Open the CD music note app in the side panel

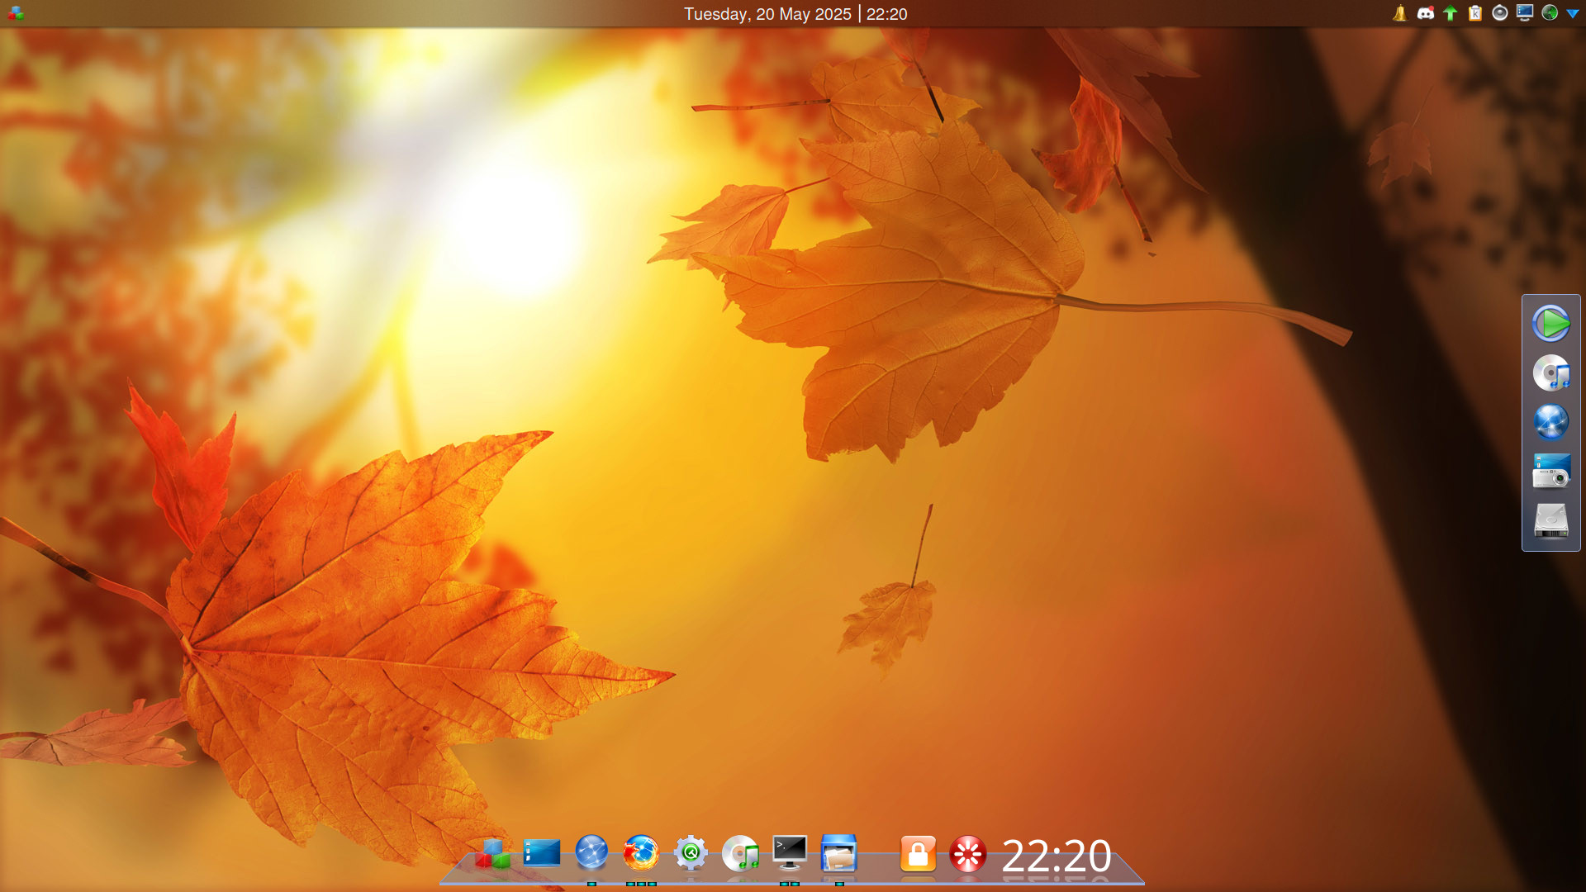(1551, 372)
